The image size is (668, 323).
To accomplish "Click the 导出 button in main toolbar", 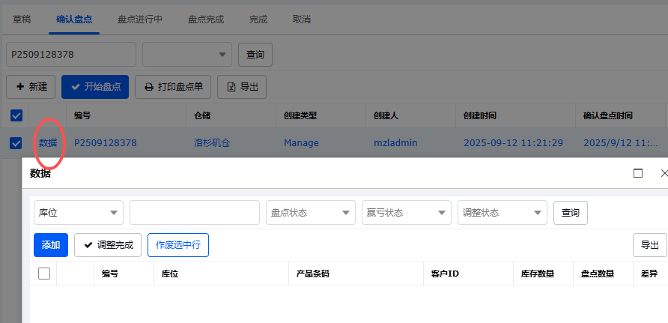I will point(241,87).
